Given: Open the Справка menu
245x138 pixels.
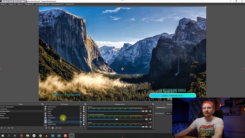Looking at the screenshot, I should click(70, 4).
